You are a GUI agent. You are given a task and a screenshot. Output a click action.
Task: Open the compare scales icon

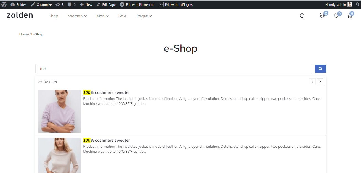(322, 16)
